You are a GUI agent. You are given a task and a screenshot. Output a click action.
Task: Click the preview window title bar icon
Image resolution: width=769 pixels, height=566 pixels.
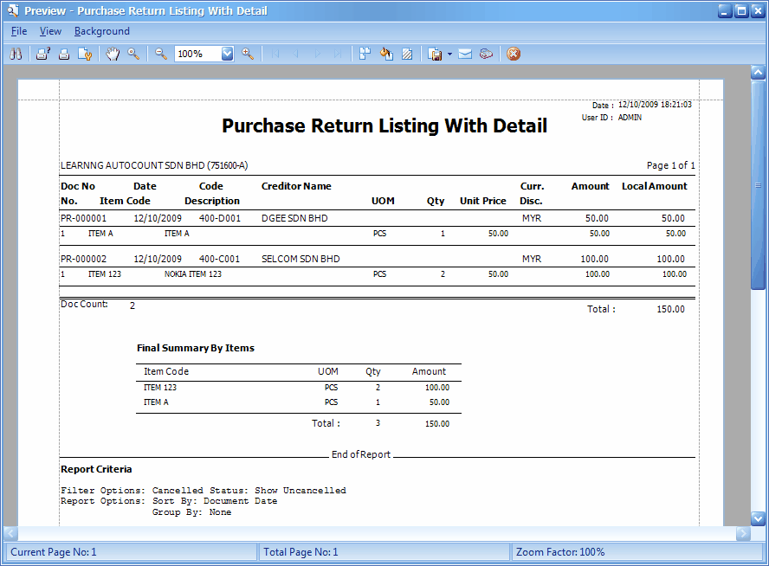[13, 10]
